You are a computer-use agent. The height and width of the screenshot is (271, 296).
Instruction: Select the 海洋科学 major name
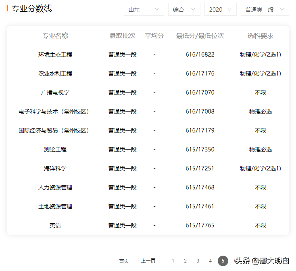pos(55,168)
